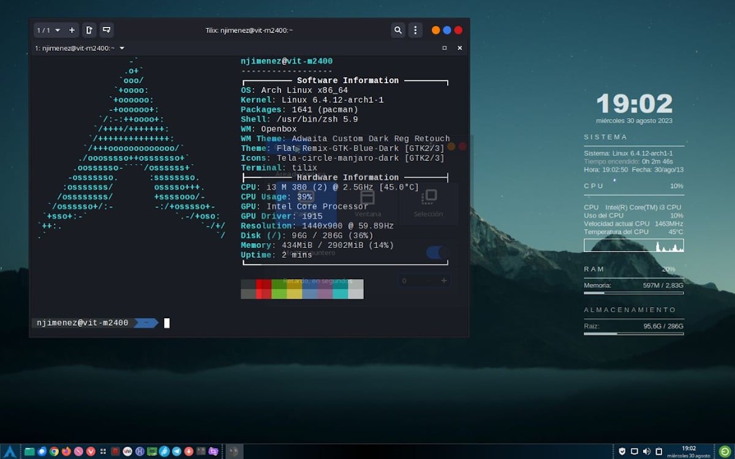Launch Google Chrome from the taskbar
The height and width of the screenshot is (459, 735).
[x=54, y=452]
